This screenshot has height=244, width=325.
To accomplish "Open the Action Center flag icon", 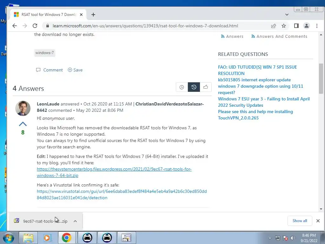I will (285, 238).
